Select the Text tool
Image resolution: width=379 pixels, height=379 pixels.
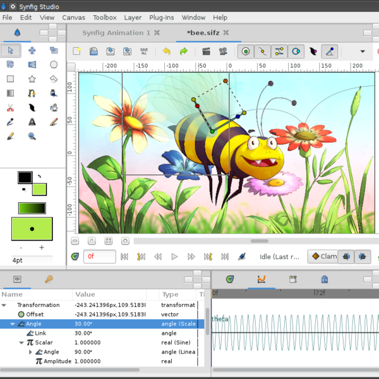coord(32,122)
